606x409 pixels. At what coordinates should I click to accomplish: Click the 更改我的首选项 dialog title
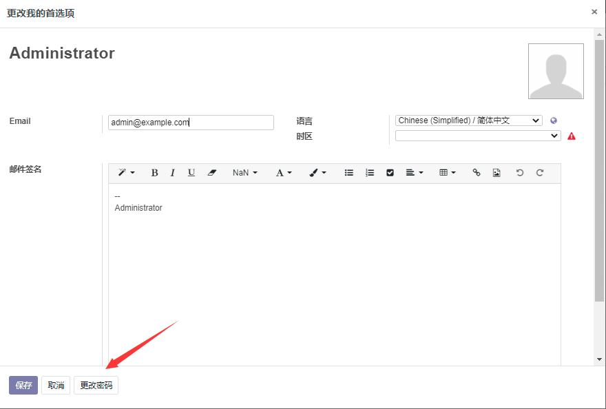click(x=41, y=13)
